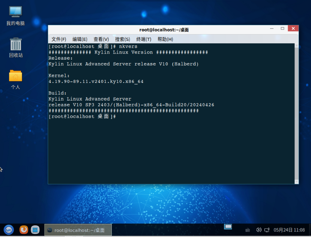Close the terminal window
Image resolution: width=311 pixels, height=237 pixels.
tap(293, 28)
